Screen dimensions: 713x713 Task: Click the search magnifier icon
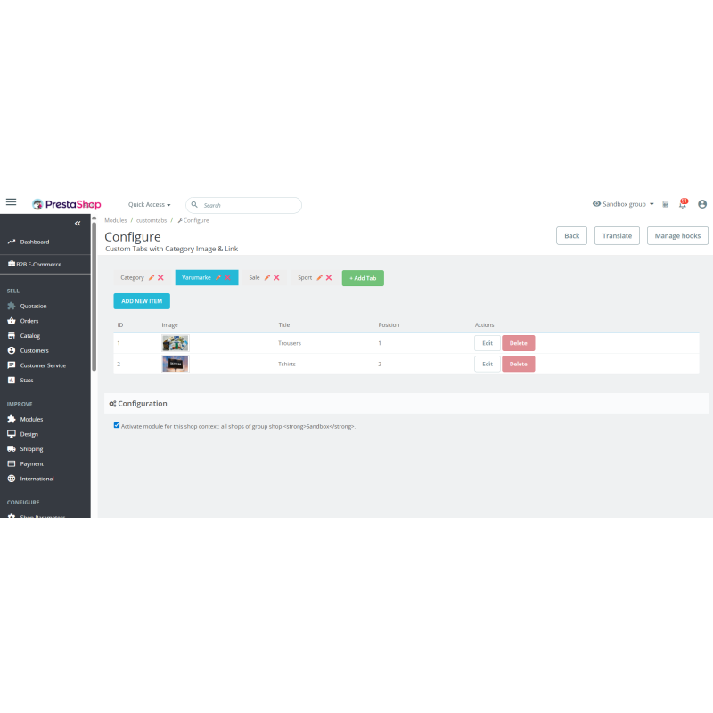[194, 205]
